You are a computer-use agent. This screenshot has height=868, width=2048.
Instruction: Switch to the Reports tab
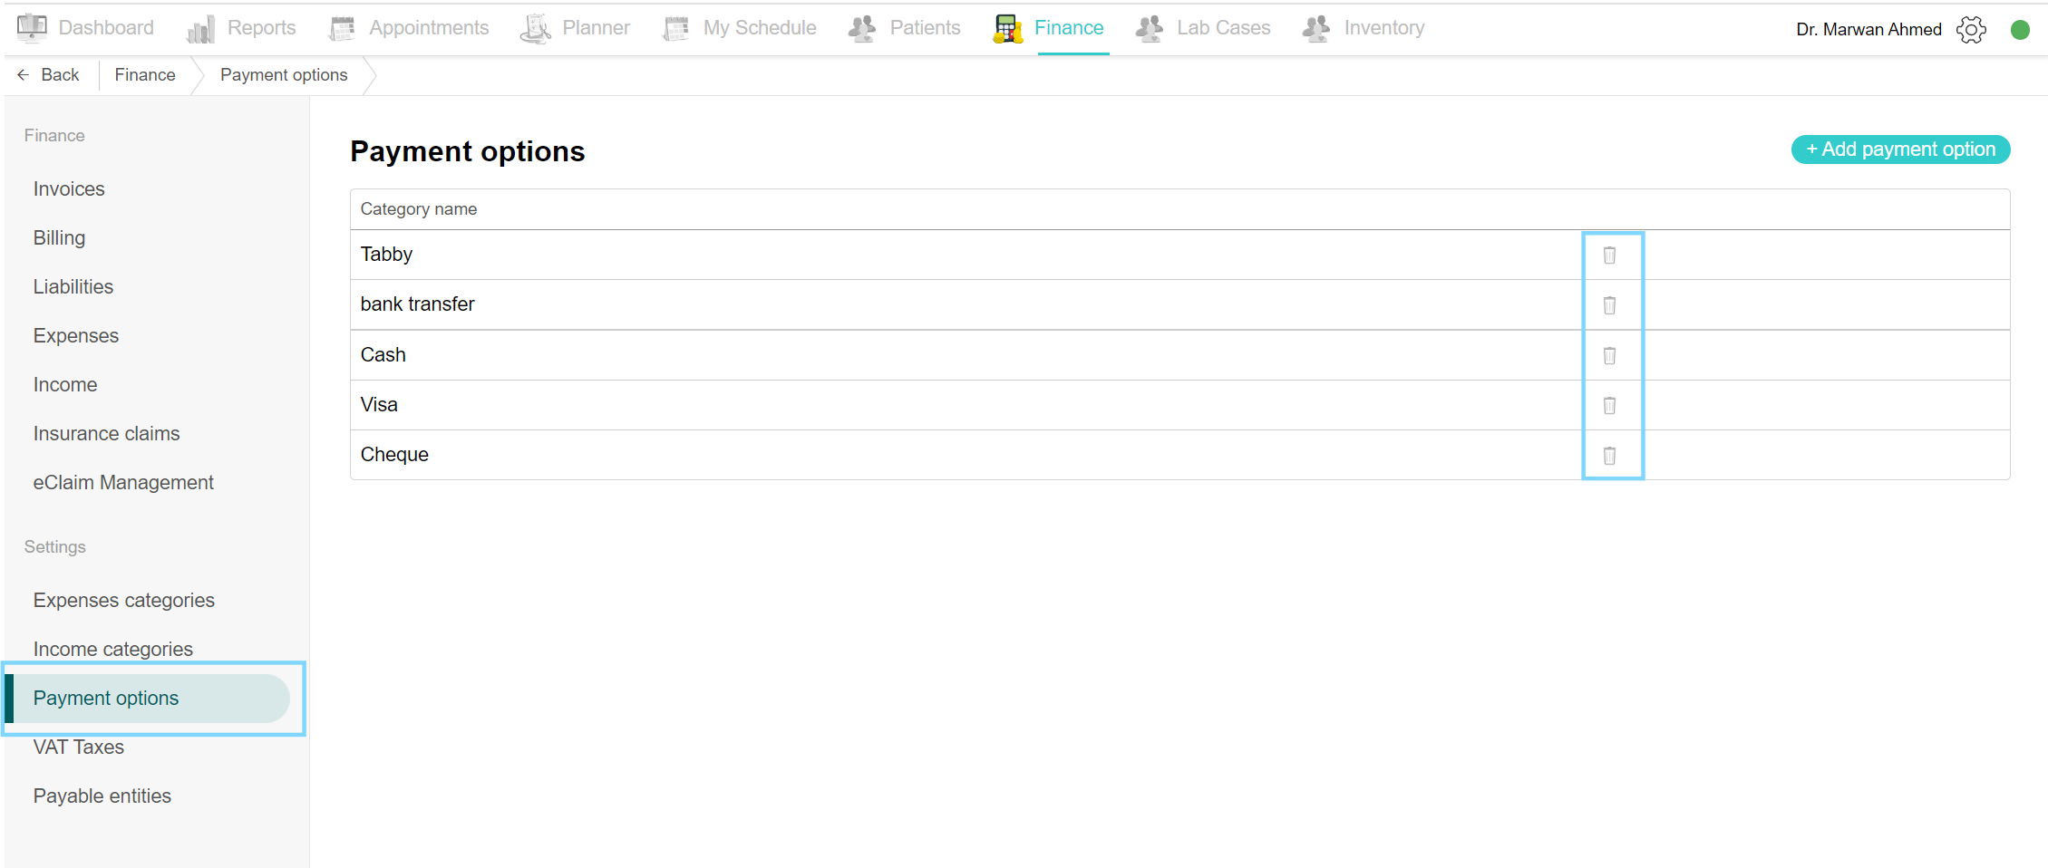tap(261, 28)
